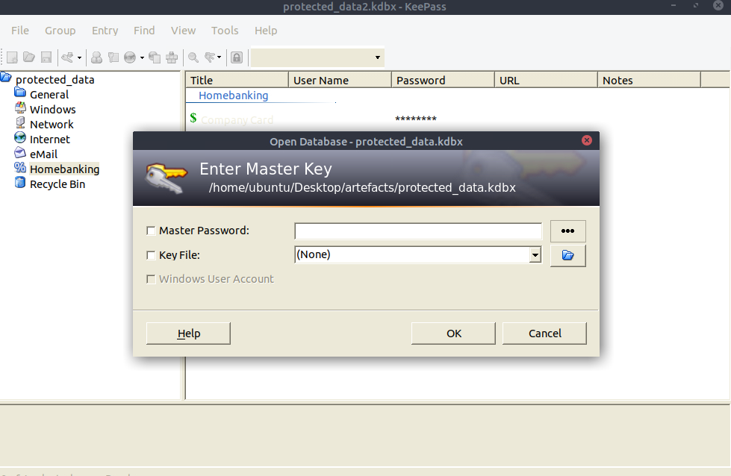This screenshot has width=731, height=476.
Task: Open the Tools menu
Action: (x=225, y=31)
